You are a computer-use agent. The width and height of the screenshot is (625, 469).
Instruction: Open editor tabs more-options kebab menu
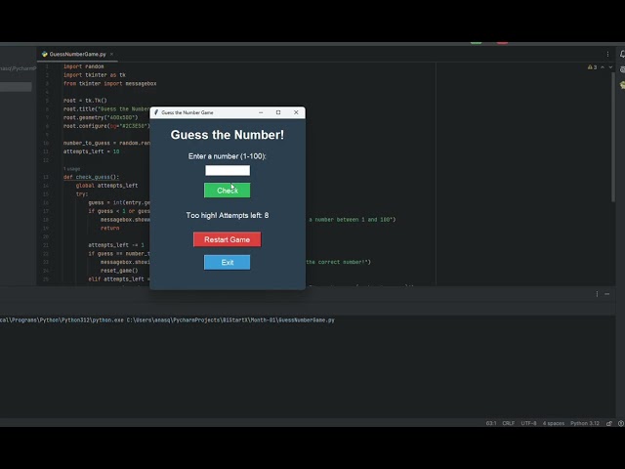pyautogui.click(x=607, y=55)
